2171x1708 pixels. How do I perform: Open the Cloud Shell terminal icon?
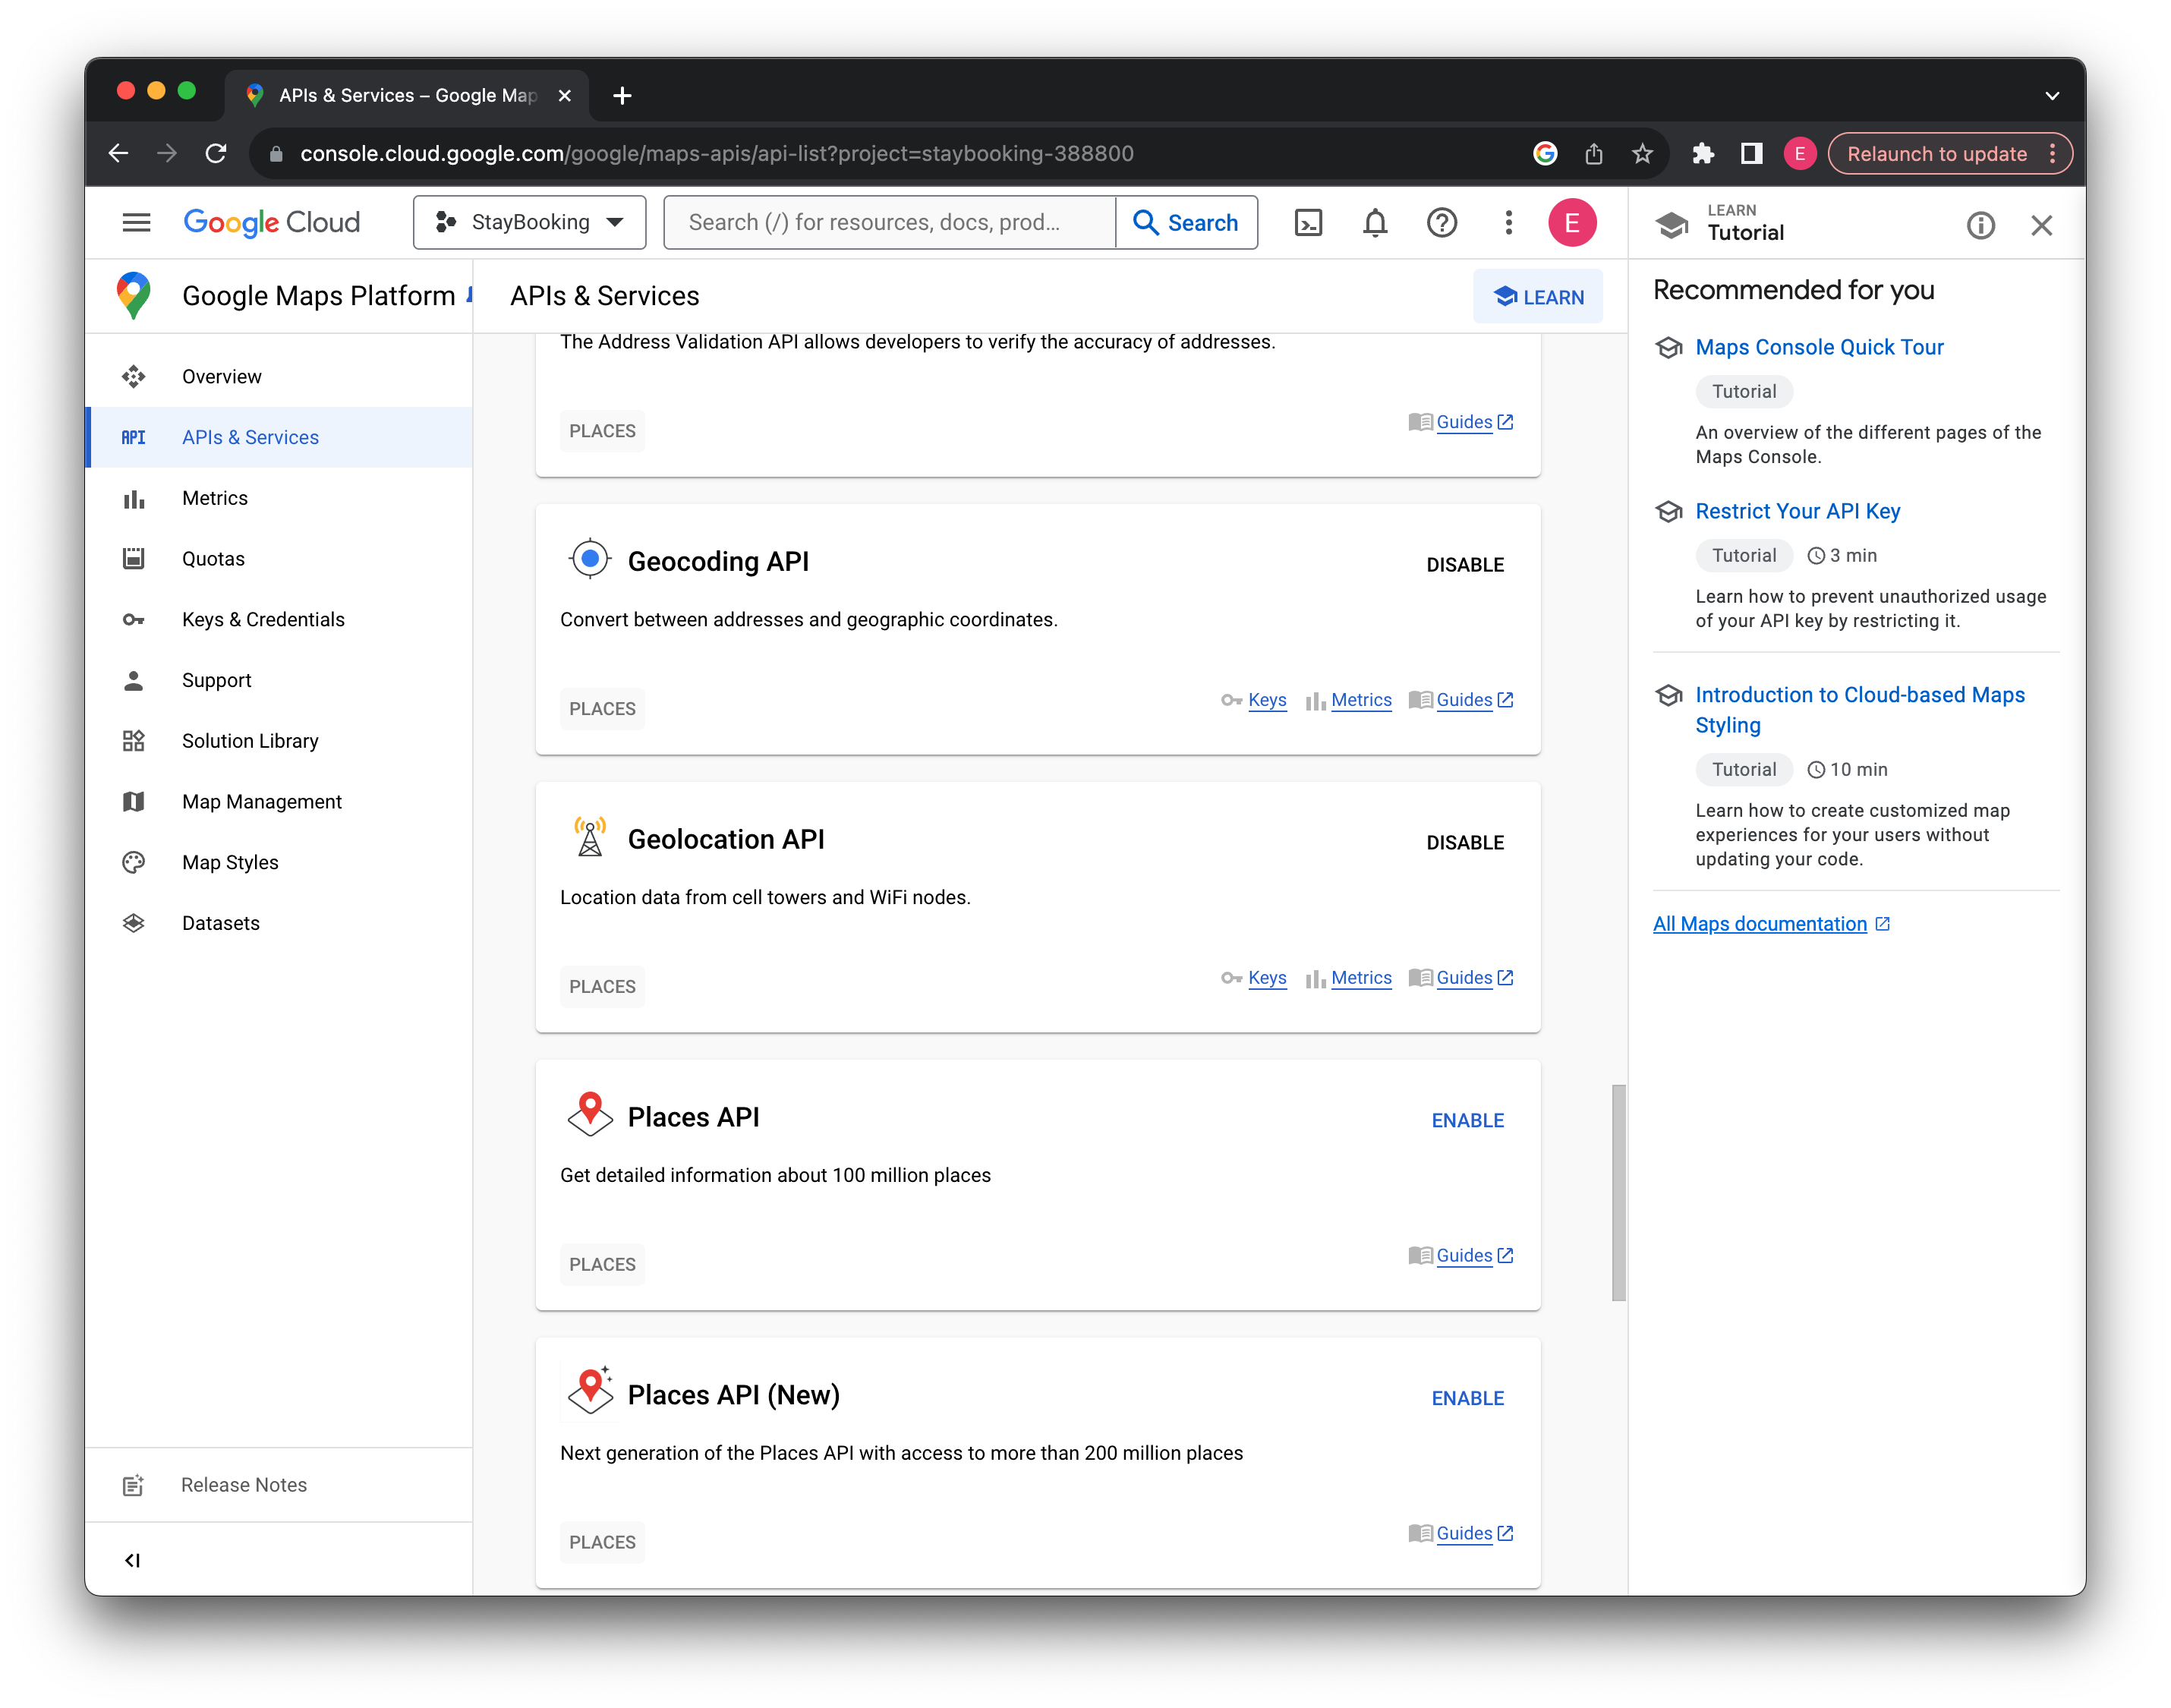(x=1308, y=222)
